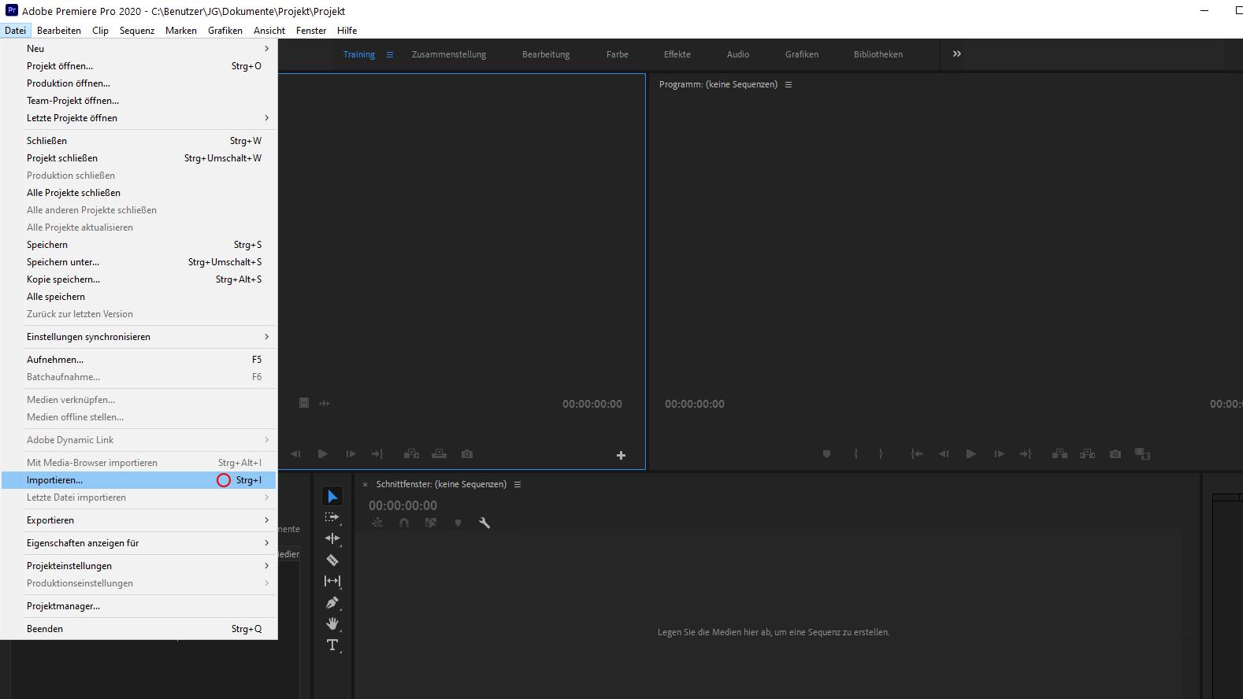Open Training workspace menu
This screenshot has width=1243, height=699.
coord(389,54)
